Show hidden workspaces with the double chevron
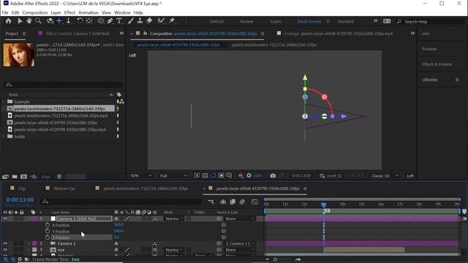 375,21
